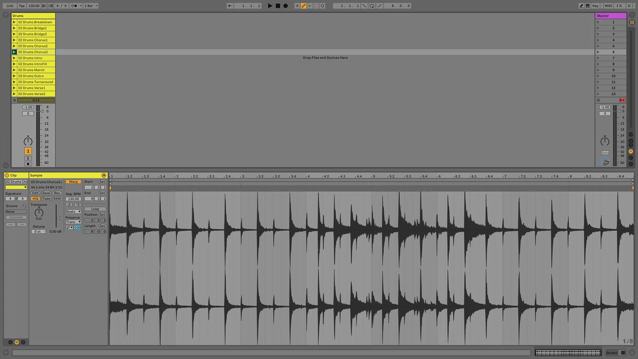The height and width of the screenshot is (359, 638).
Task: Launch the 02 Drums Intro clip
Action: point(14,58)
